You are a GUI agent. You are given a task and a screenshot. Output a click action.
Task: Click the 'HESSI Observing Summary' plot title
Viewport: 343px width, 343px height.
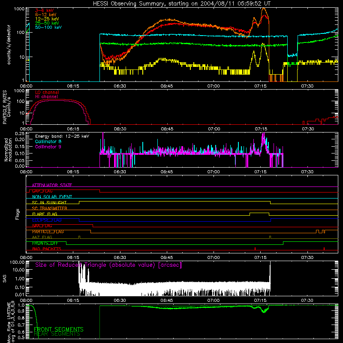pos(181,4)
